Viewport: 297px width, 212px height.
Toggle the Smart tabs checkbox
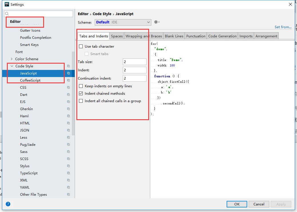pos(87,54)
